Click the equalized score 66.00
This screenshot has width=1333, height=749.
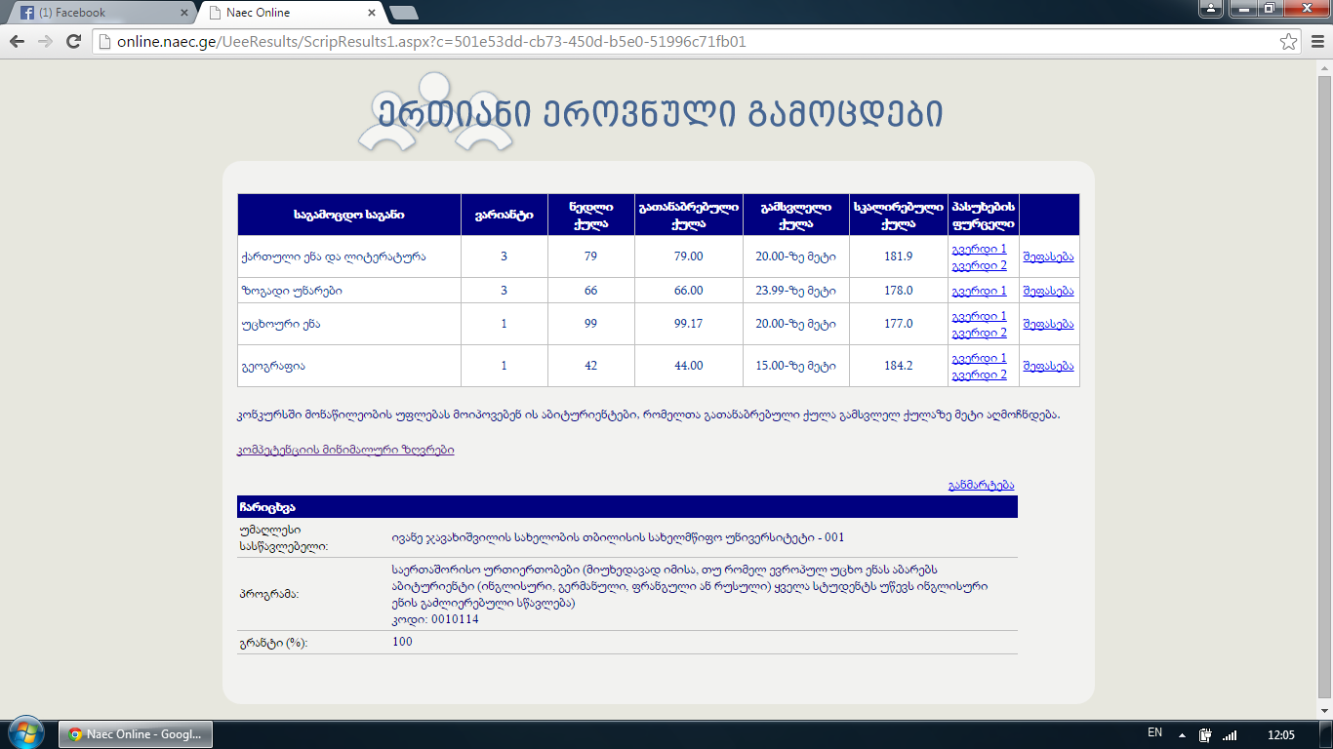click(688, 291)
